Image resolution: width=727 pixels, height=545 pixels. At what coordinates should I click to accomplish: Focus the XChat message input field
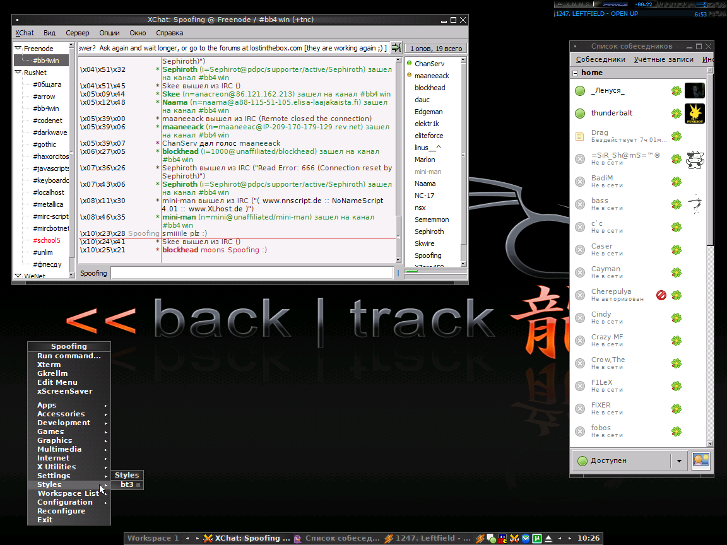[252, 273]
